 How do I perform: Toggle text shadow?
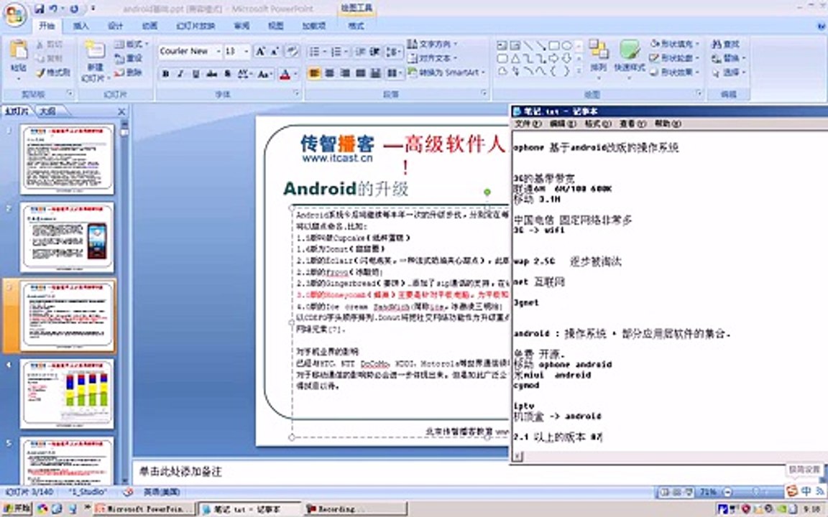point(228,74)
